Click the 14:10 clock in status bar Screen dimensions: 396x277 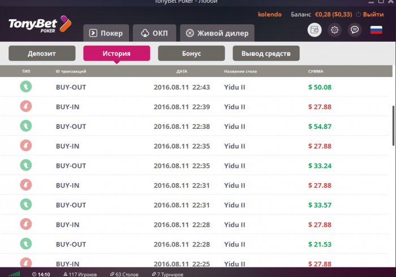(x=41, y=274)
